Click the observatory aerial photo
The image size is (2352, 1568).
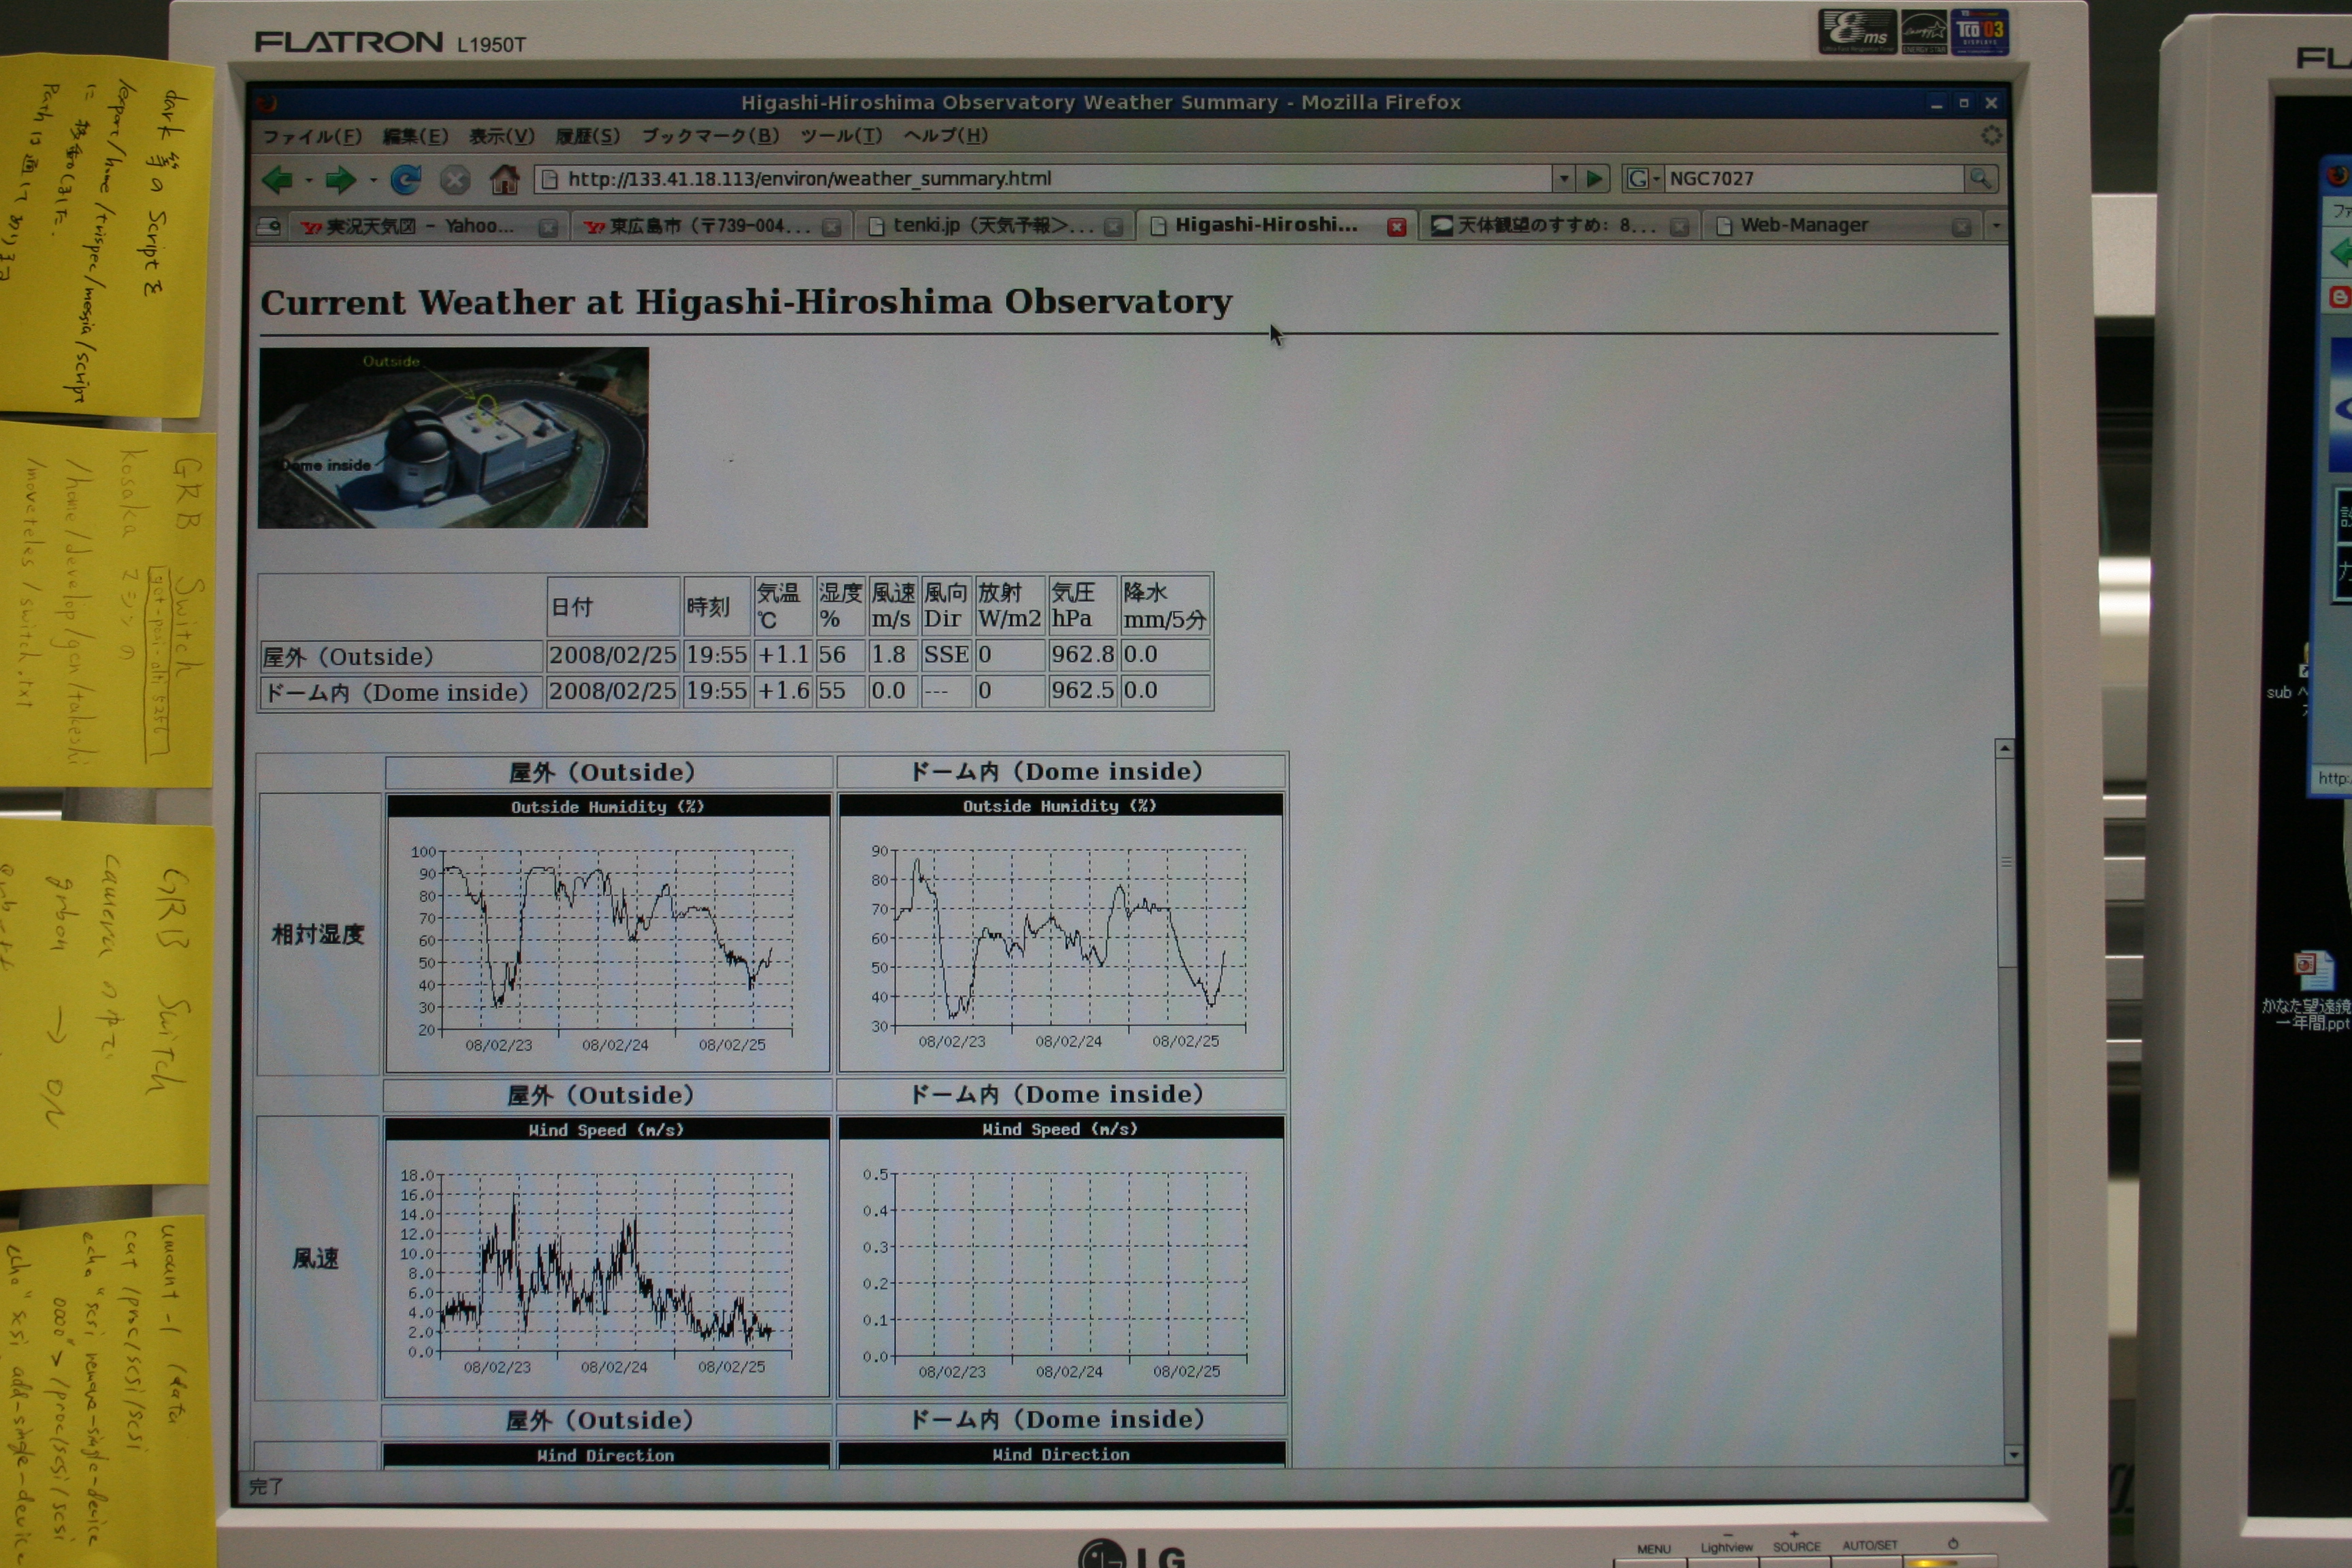pos(453,437)
